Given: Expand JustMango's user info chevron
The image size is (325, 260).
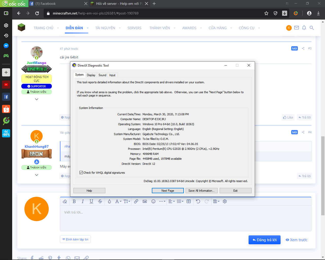Looking at the screenshot, I should point(37,99).
